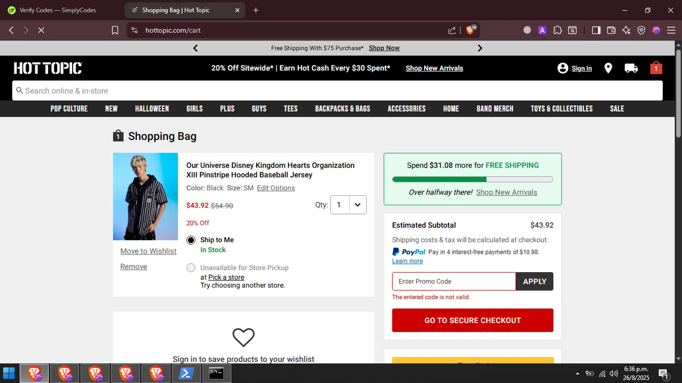682x383 pixels.
Task: Open the GIRLS menu
Action: [x=195, y=109]
